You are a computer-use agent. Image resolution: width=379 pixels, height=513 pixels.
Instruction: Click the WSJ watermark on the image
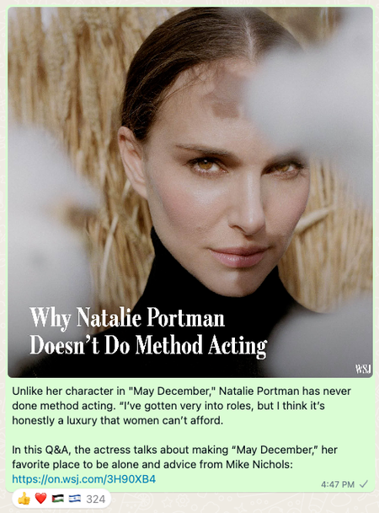click(363, 370)
